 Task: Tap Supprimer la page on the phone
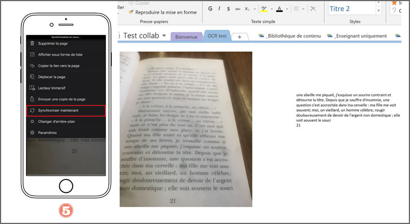pyautogui.click(x=66, y=43)
